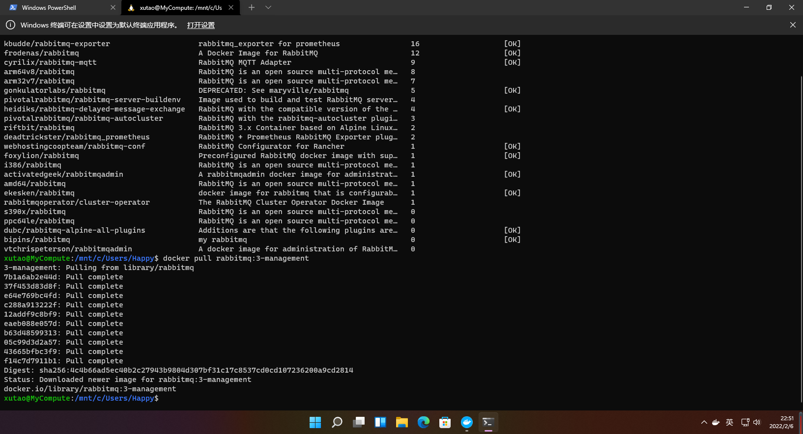Image resolution: width=803 pixels, height=434 pixels.
Task: Click the text kbudde/rabbitmq-exporter
Action: 57,44
